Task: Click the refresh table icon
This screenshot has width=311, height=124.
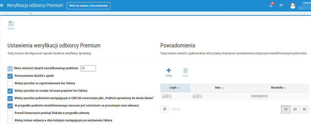Action: click(x=165, y=109)
